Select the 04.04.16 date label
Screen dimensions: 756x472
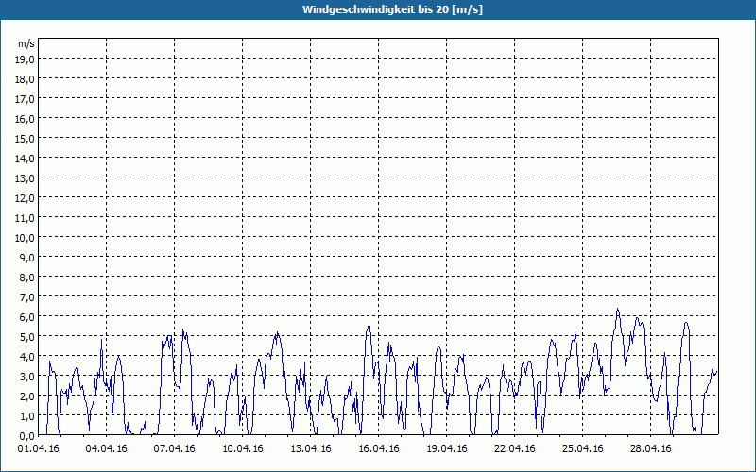point(106,449)
